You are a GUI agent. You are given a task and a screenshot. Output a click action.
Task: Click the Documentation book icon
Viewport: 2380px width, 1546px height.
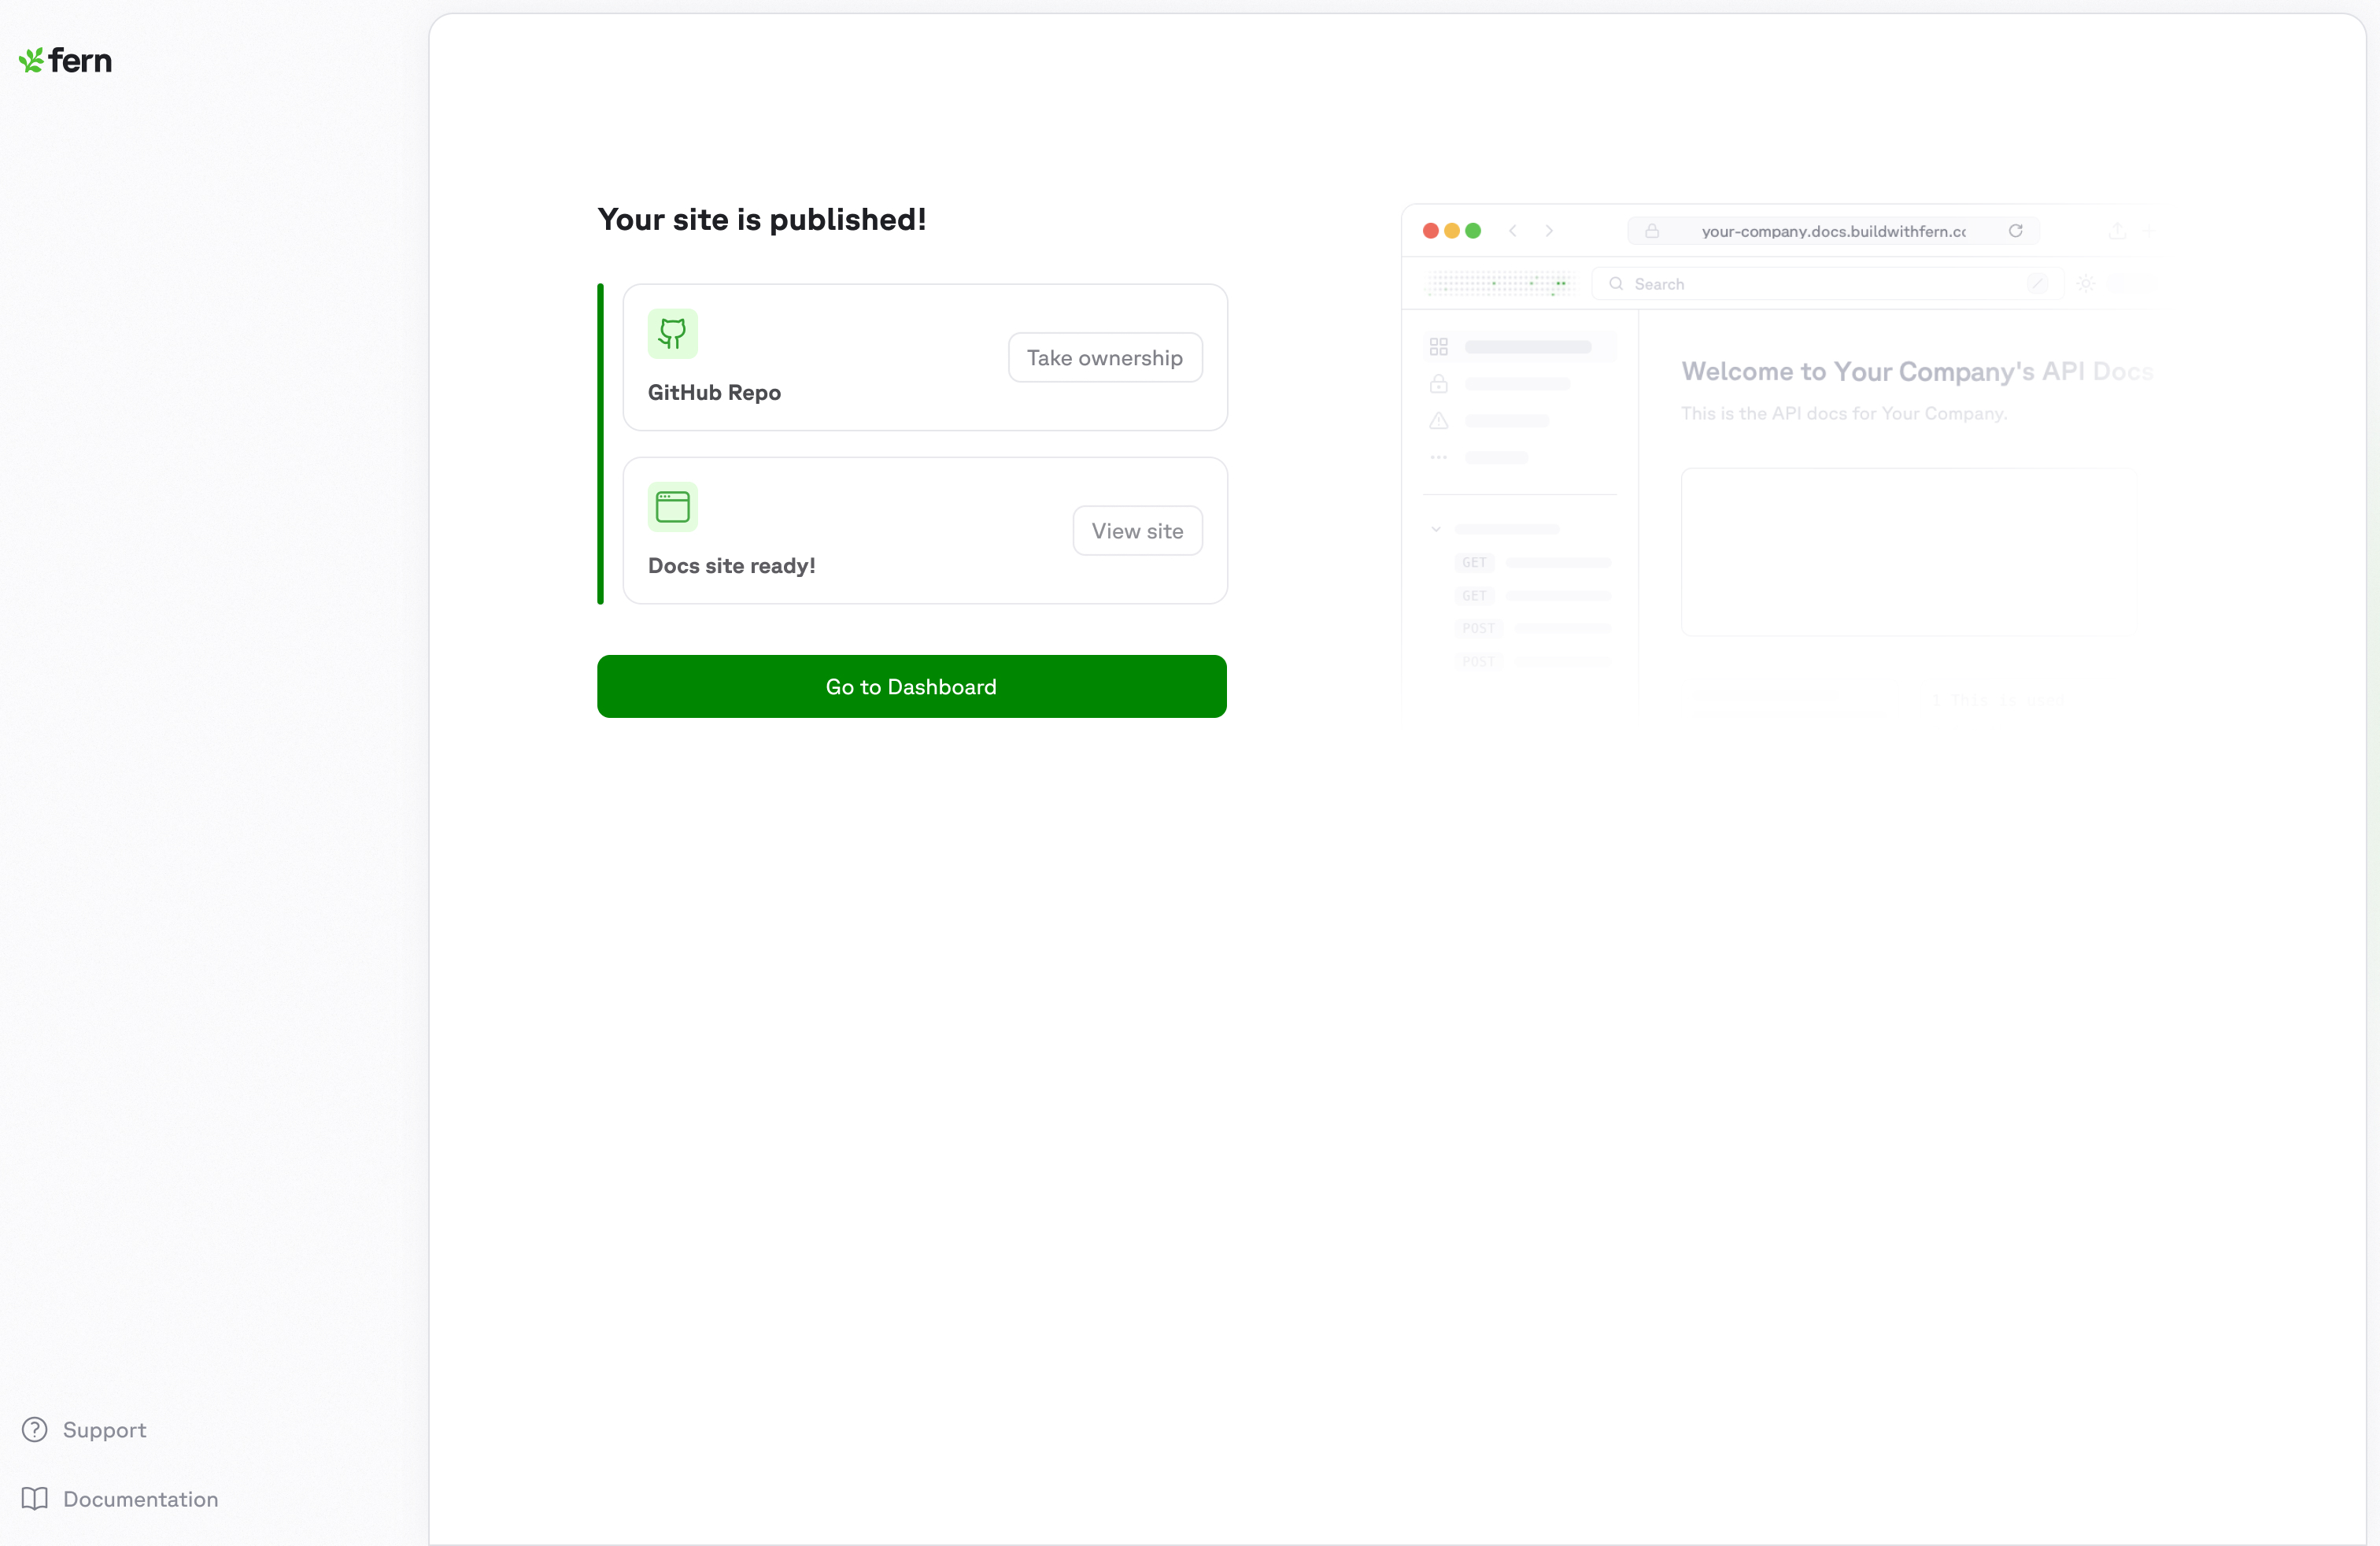coord(35,1498)
